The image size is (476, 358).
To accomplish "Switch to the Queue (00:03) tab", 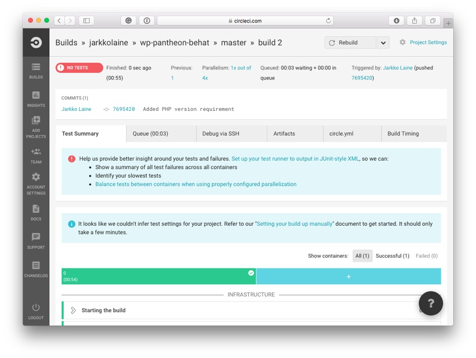I will tap(161, 133).
